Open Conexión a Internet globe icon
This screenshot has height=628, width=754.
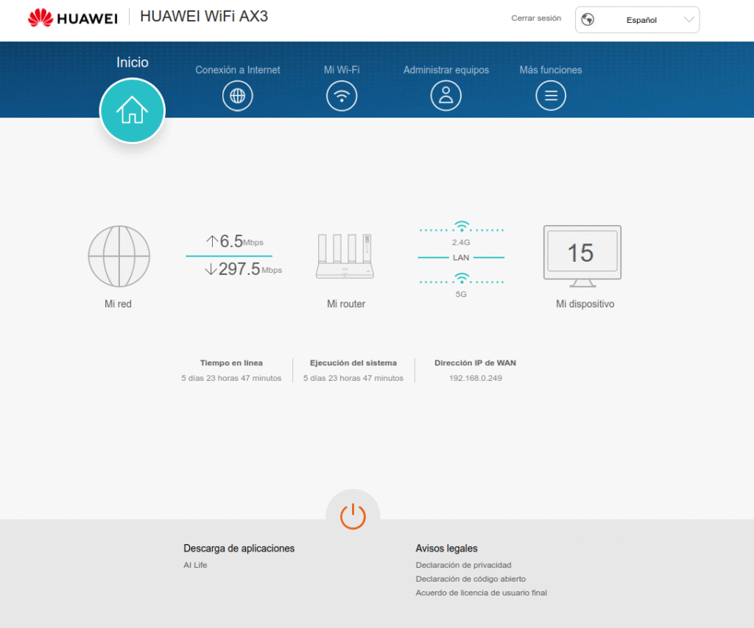pos(237,96)
